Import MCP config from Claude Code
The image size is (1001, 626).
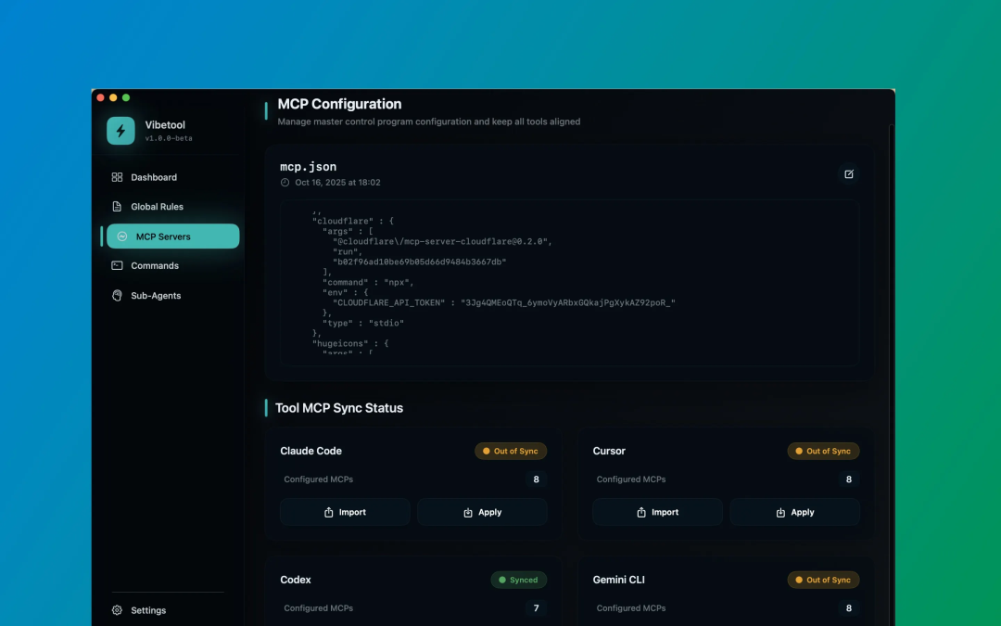coord(345,512)
